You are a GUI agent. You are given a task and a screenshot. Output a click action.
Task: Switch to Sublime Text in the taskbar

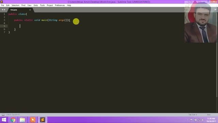click(43, 120)
